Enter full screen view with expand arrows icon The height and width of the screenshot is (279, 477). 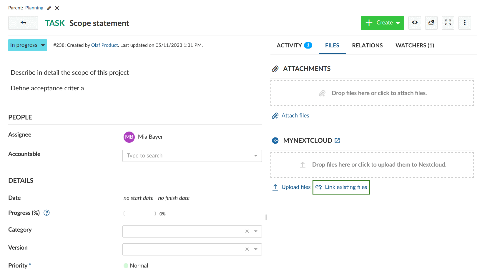(x=448, y=23)
